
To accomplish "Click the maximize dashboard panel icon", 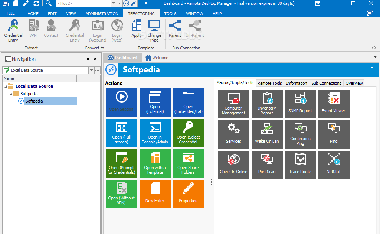I will pyautogui.click(x=374, y=70).
